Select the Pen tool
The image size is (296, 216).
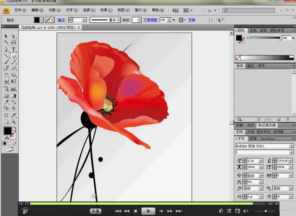(x=6, y=50)
